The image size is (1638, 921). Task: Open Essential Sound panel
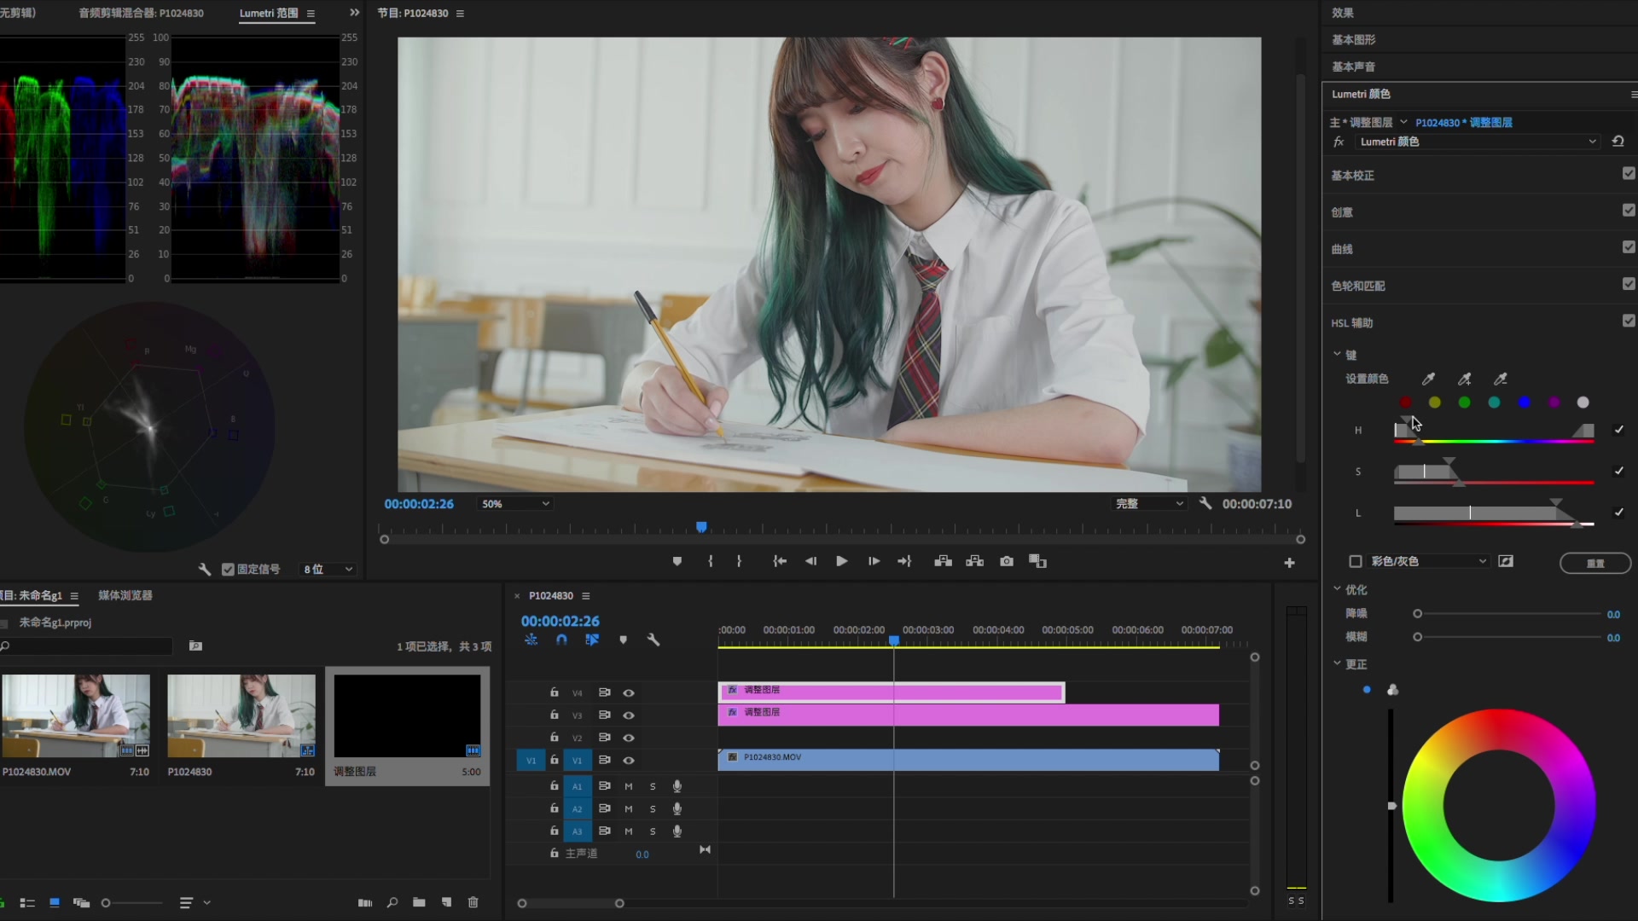[x=1353, y=67]
